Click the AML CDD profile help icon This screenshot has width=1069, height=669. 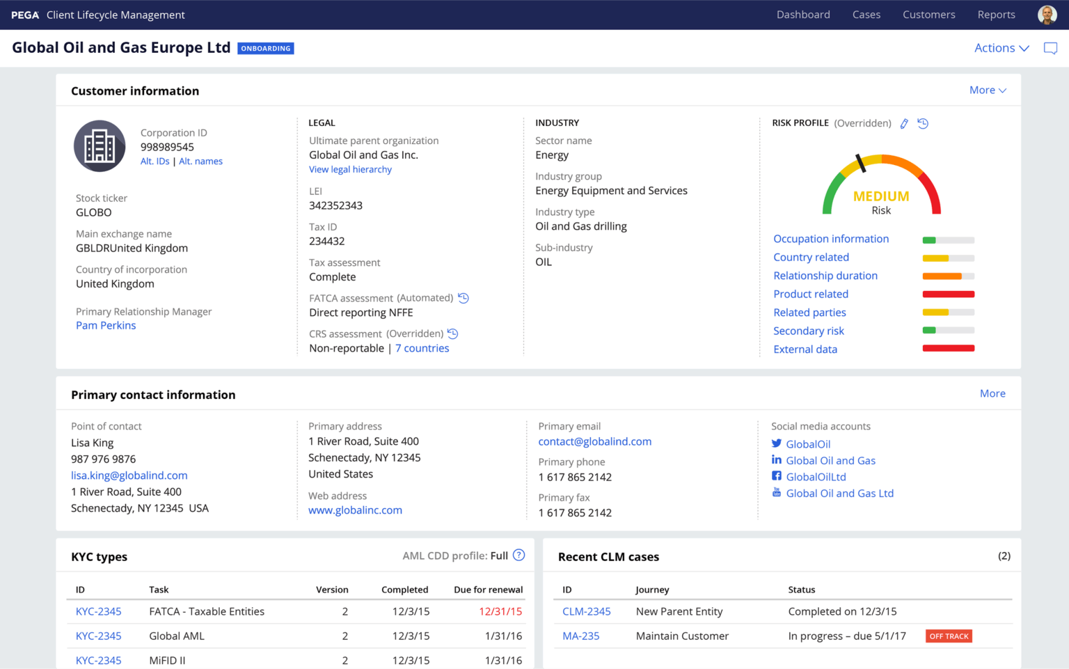coord(518,555)
